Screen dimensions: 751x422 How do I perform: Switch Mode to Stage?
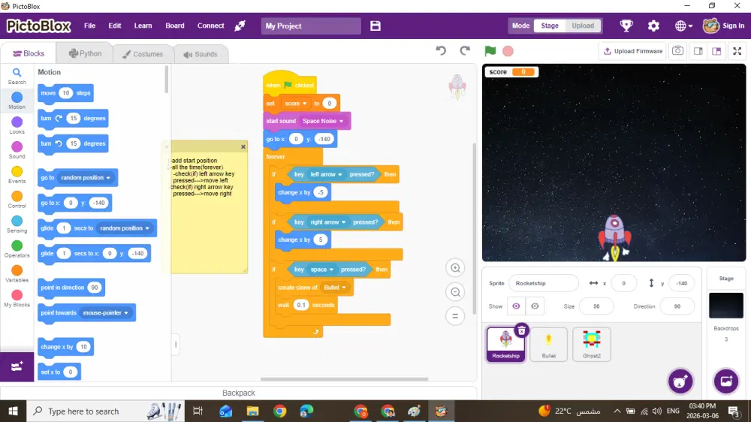tap(550, 26)
